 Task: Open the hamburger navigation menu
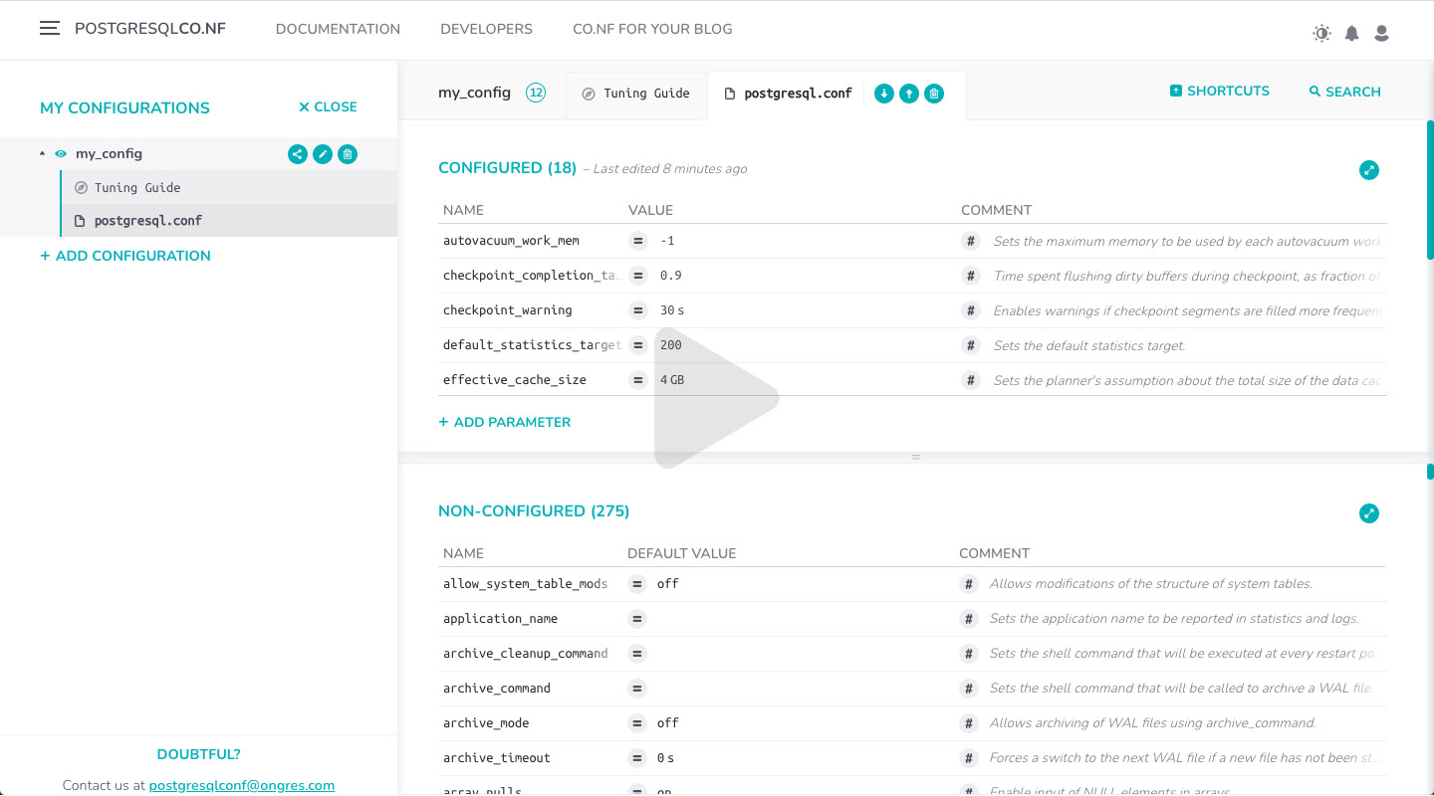(49, 27)
